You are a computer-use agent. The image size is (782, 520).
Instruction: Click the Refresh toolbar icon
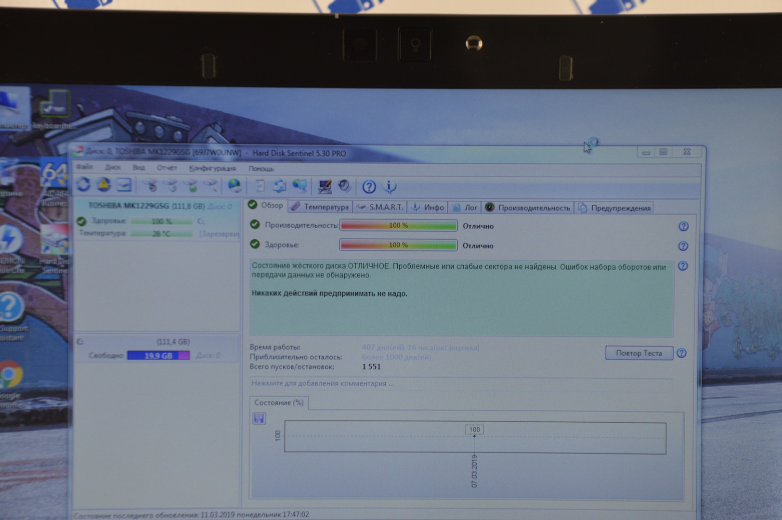(83, 185)
